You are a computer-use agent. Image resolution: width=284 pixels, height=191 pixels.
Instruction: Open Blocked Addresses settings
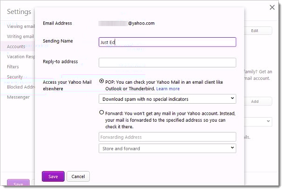pos(21,87)
